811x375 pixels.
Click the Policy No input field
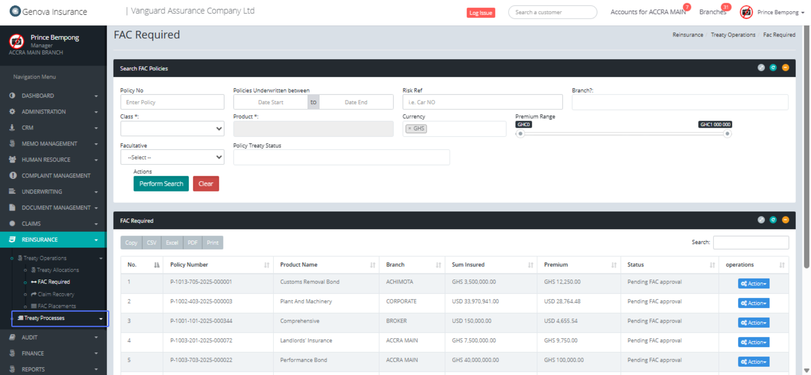172,102
